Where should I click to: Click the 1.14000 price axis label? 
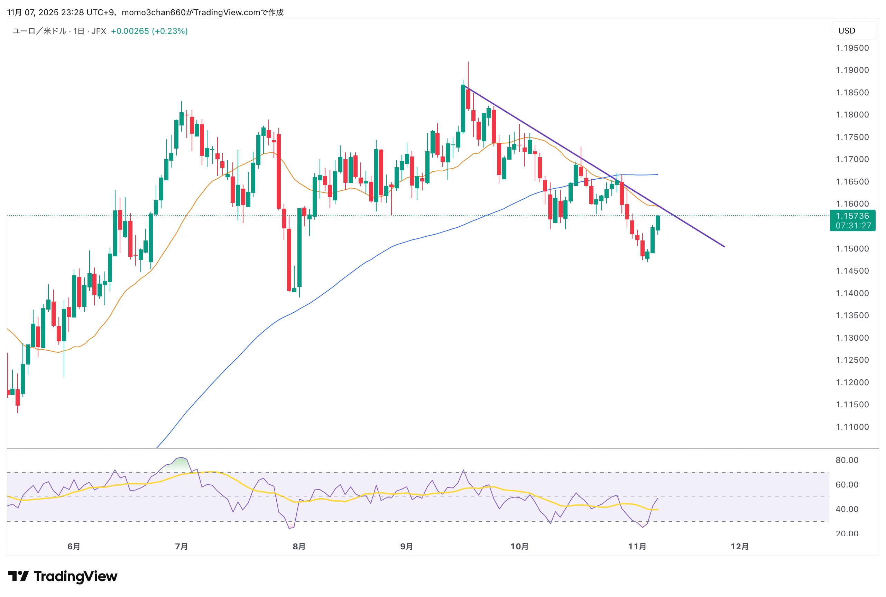coord(852,293)
